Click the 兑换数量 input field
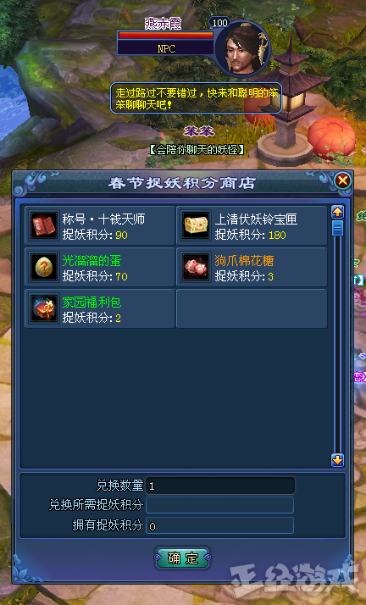The width and height of the screenshot is (366, 605). (x=219, y=486)
